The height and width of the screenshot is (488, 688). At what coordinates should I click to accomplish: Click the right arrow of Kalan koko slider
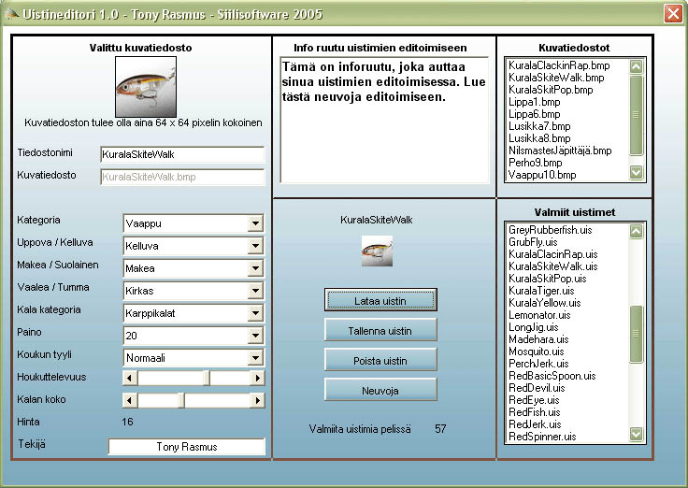coord(258,400)
